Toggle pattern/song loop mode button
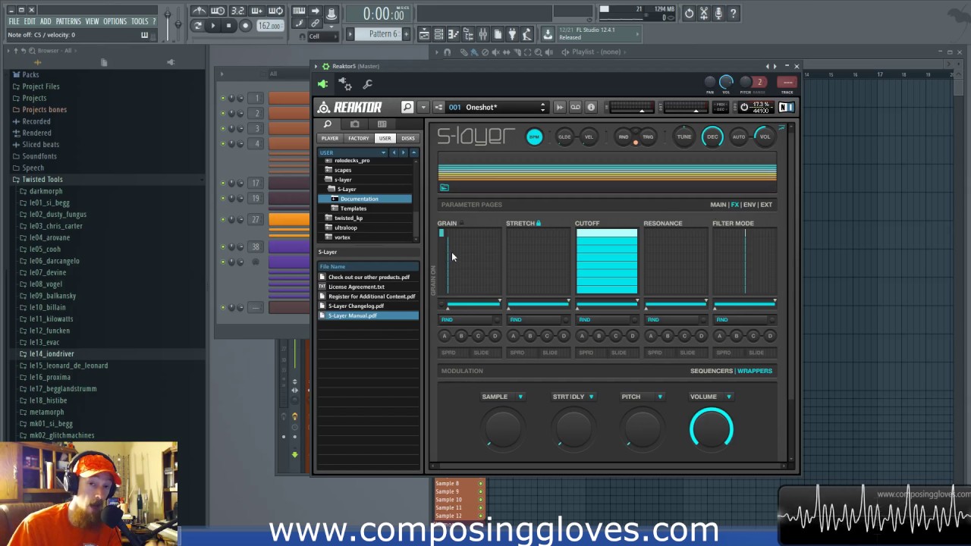Screen dimensions: 971x546 point(199,26)
